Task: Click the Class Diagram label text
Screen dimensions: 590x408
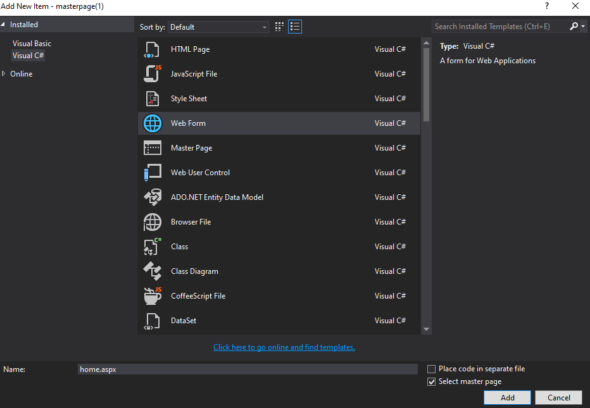Action: 194,271
